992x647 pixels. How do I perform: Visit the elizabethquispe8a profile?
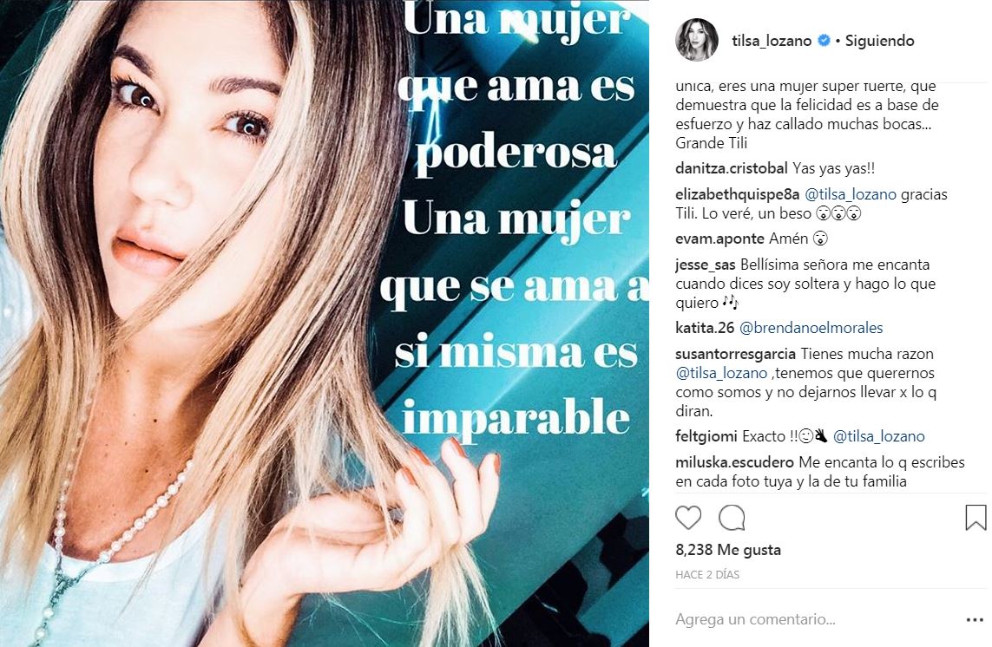point(737,194)
